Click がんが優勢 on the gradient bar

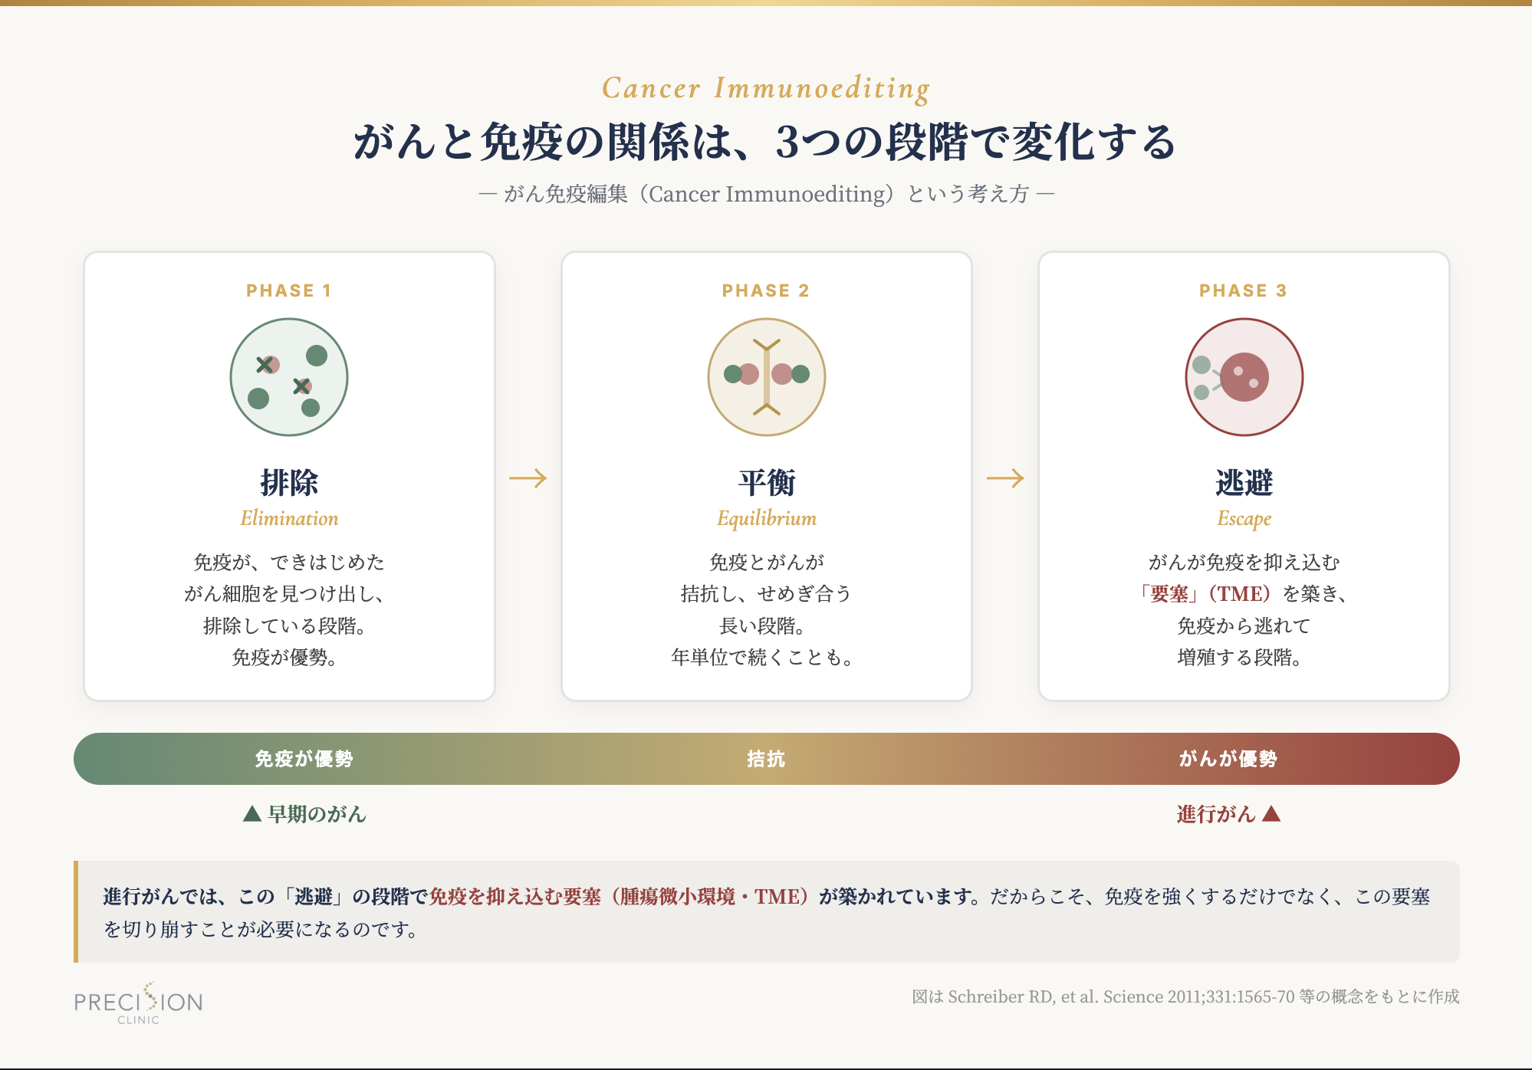(x=1228, y=759)
